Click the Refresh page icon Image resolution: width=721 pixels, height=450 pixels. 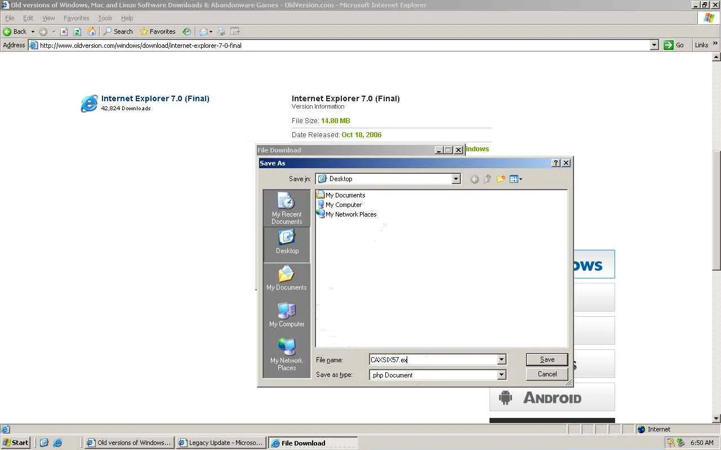coord(77,31)
